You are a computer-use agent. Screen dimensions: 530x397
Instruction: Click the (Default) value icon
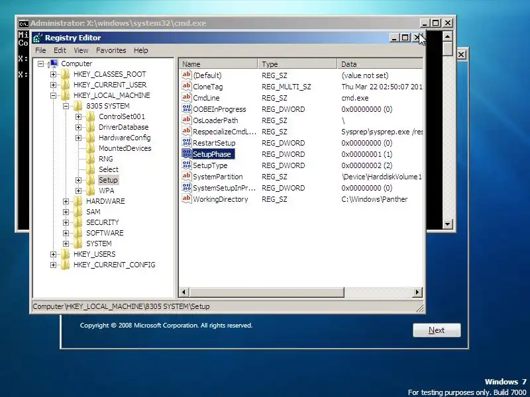point(187,75)
